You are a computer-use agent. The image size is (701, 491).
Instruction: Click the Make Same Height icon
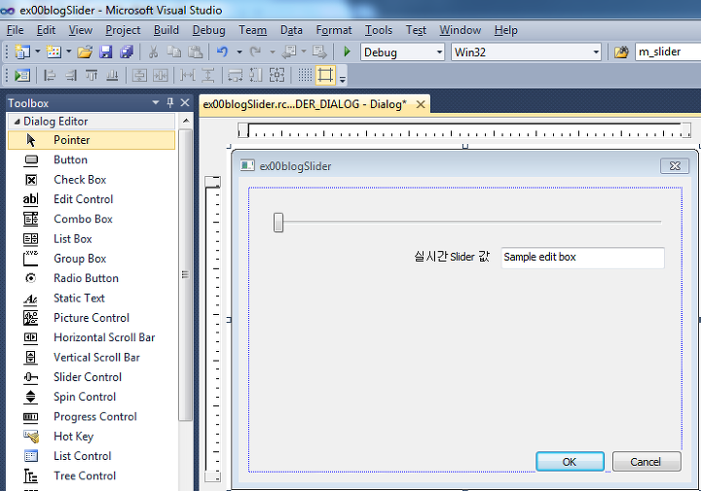(256, 75)
